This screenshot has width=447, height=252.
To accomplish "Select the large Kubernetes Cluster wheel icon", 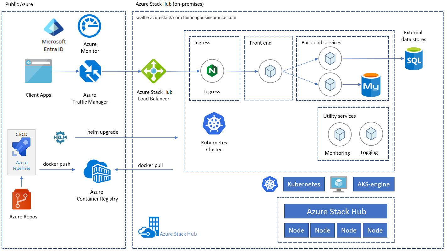I will 214,124.
